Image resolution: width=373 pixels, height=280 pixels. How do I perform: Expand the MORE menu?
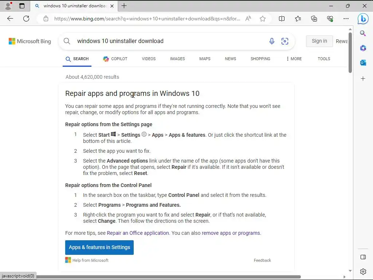point(294,59)
